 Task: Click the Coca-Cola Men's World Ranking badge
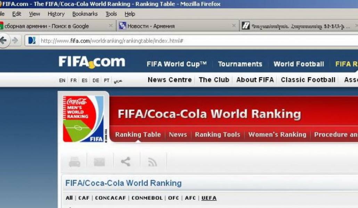(x=83, y=119)
